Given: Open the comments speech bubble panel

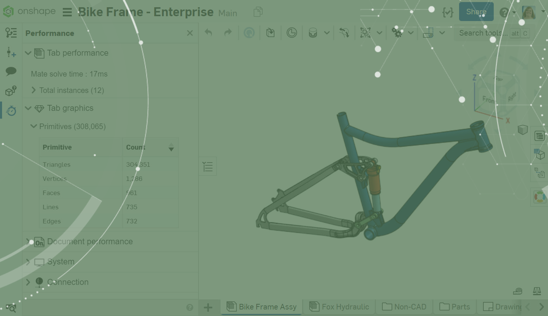Looking at the screenshot, I should pos(11,71).
